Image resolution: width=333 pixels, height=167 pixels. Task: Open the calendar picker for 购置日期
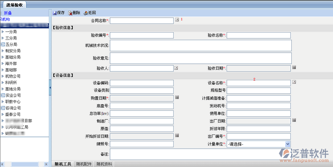click(x=177, y=97)
